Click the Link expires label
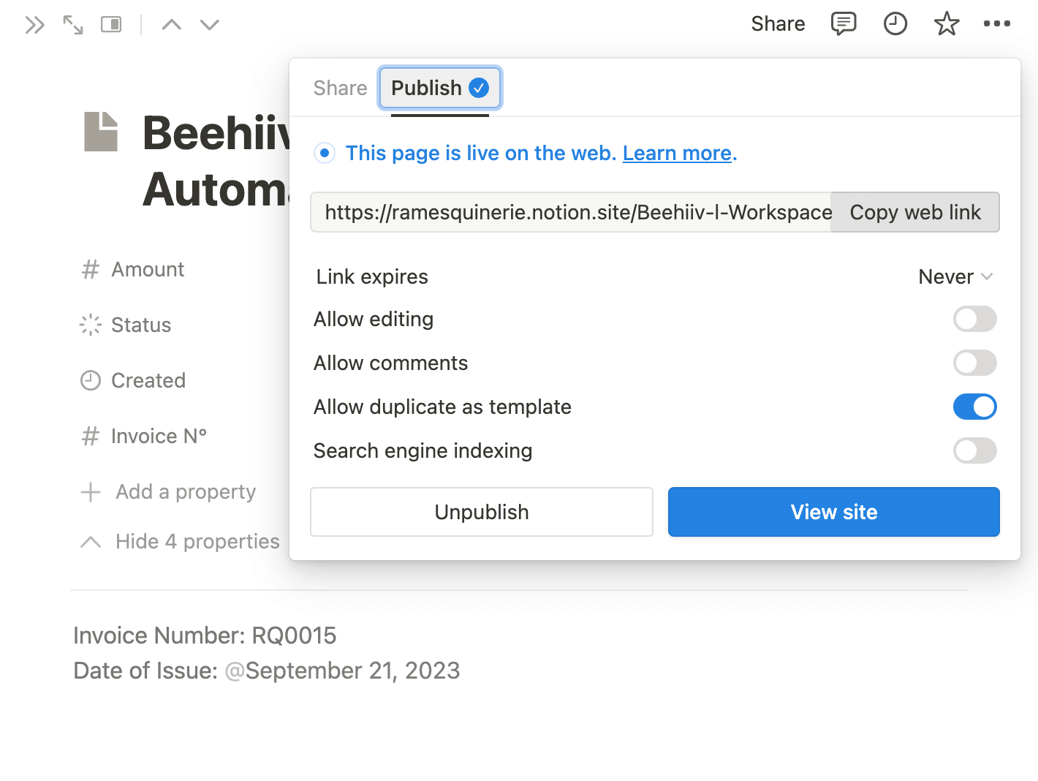1038x781 pixels. click(x=372, y=276)
